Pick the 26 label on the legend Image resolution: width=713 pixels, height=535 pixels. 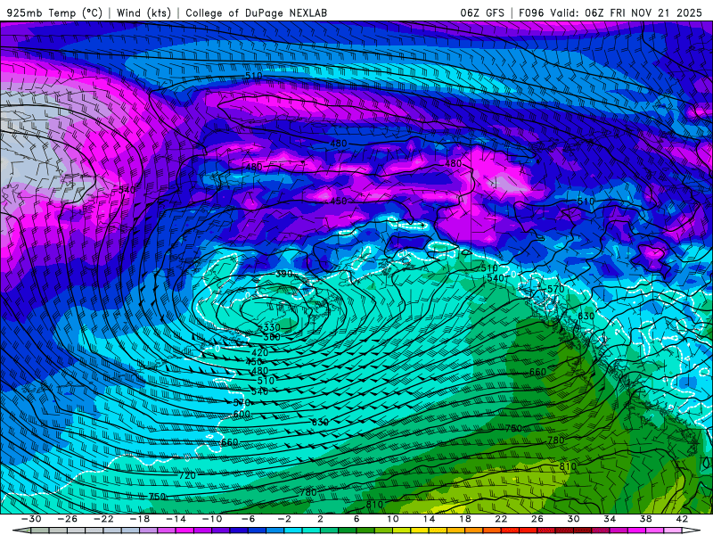pyautogui.click(x=537, y=519)
